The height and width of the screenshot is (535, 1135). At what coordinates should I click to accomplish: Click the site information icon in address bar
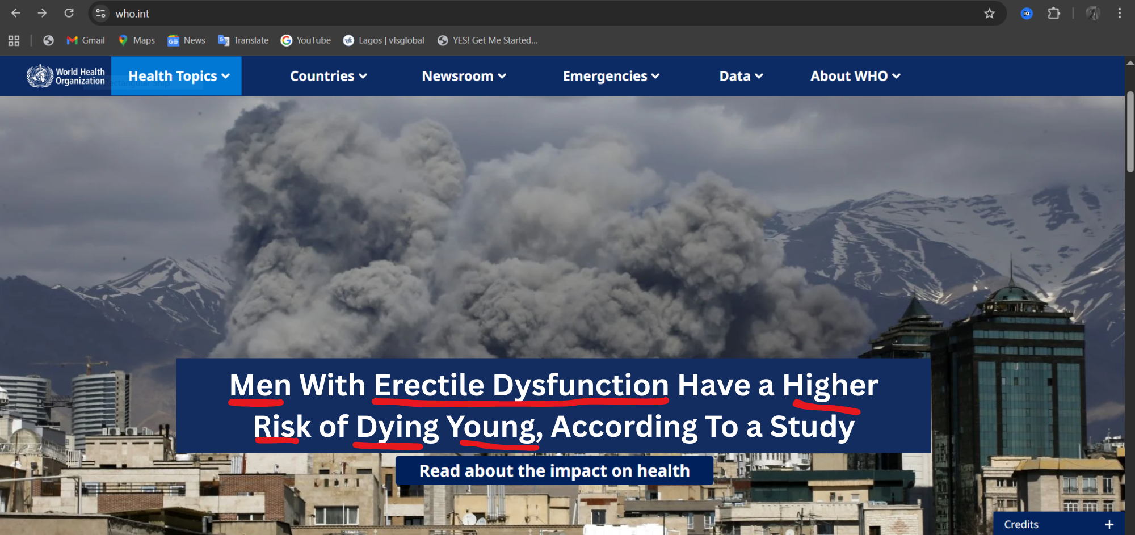101,14
